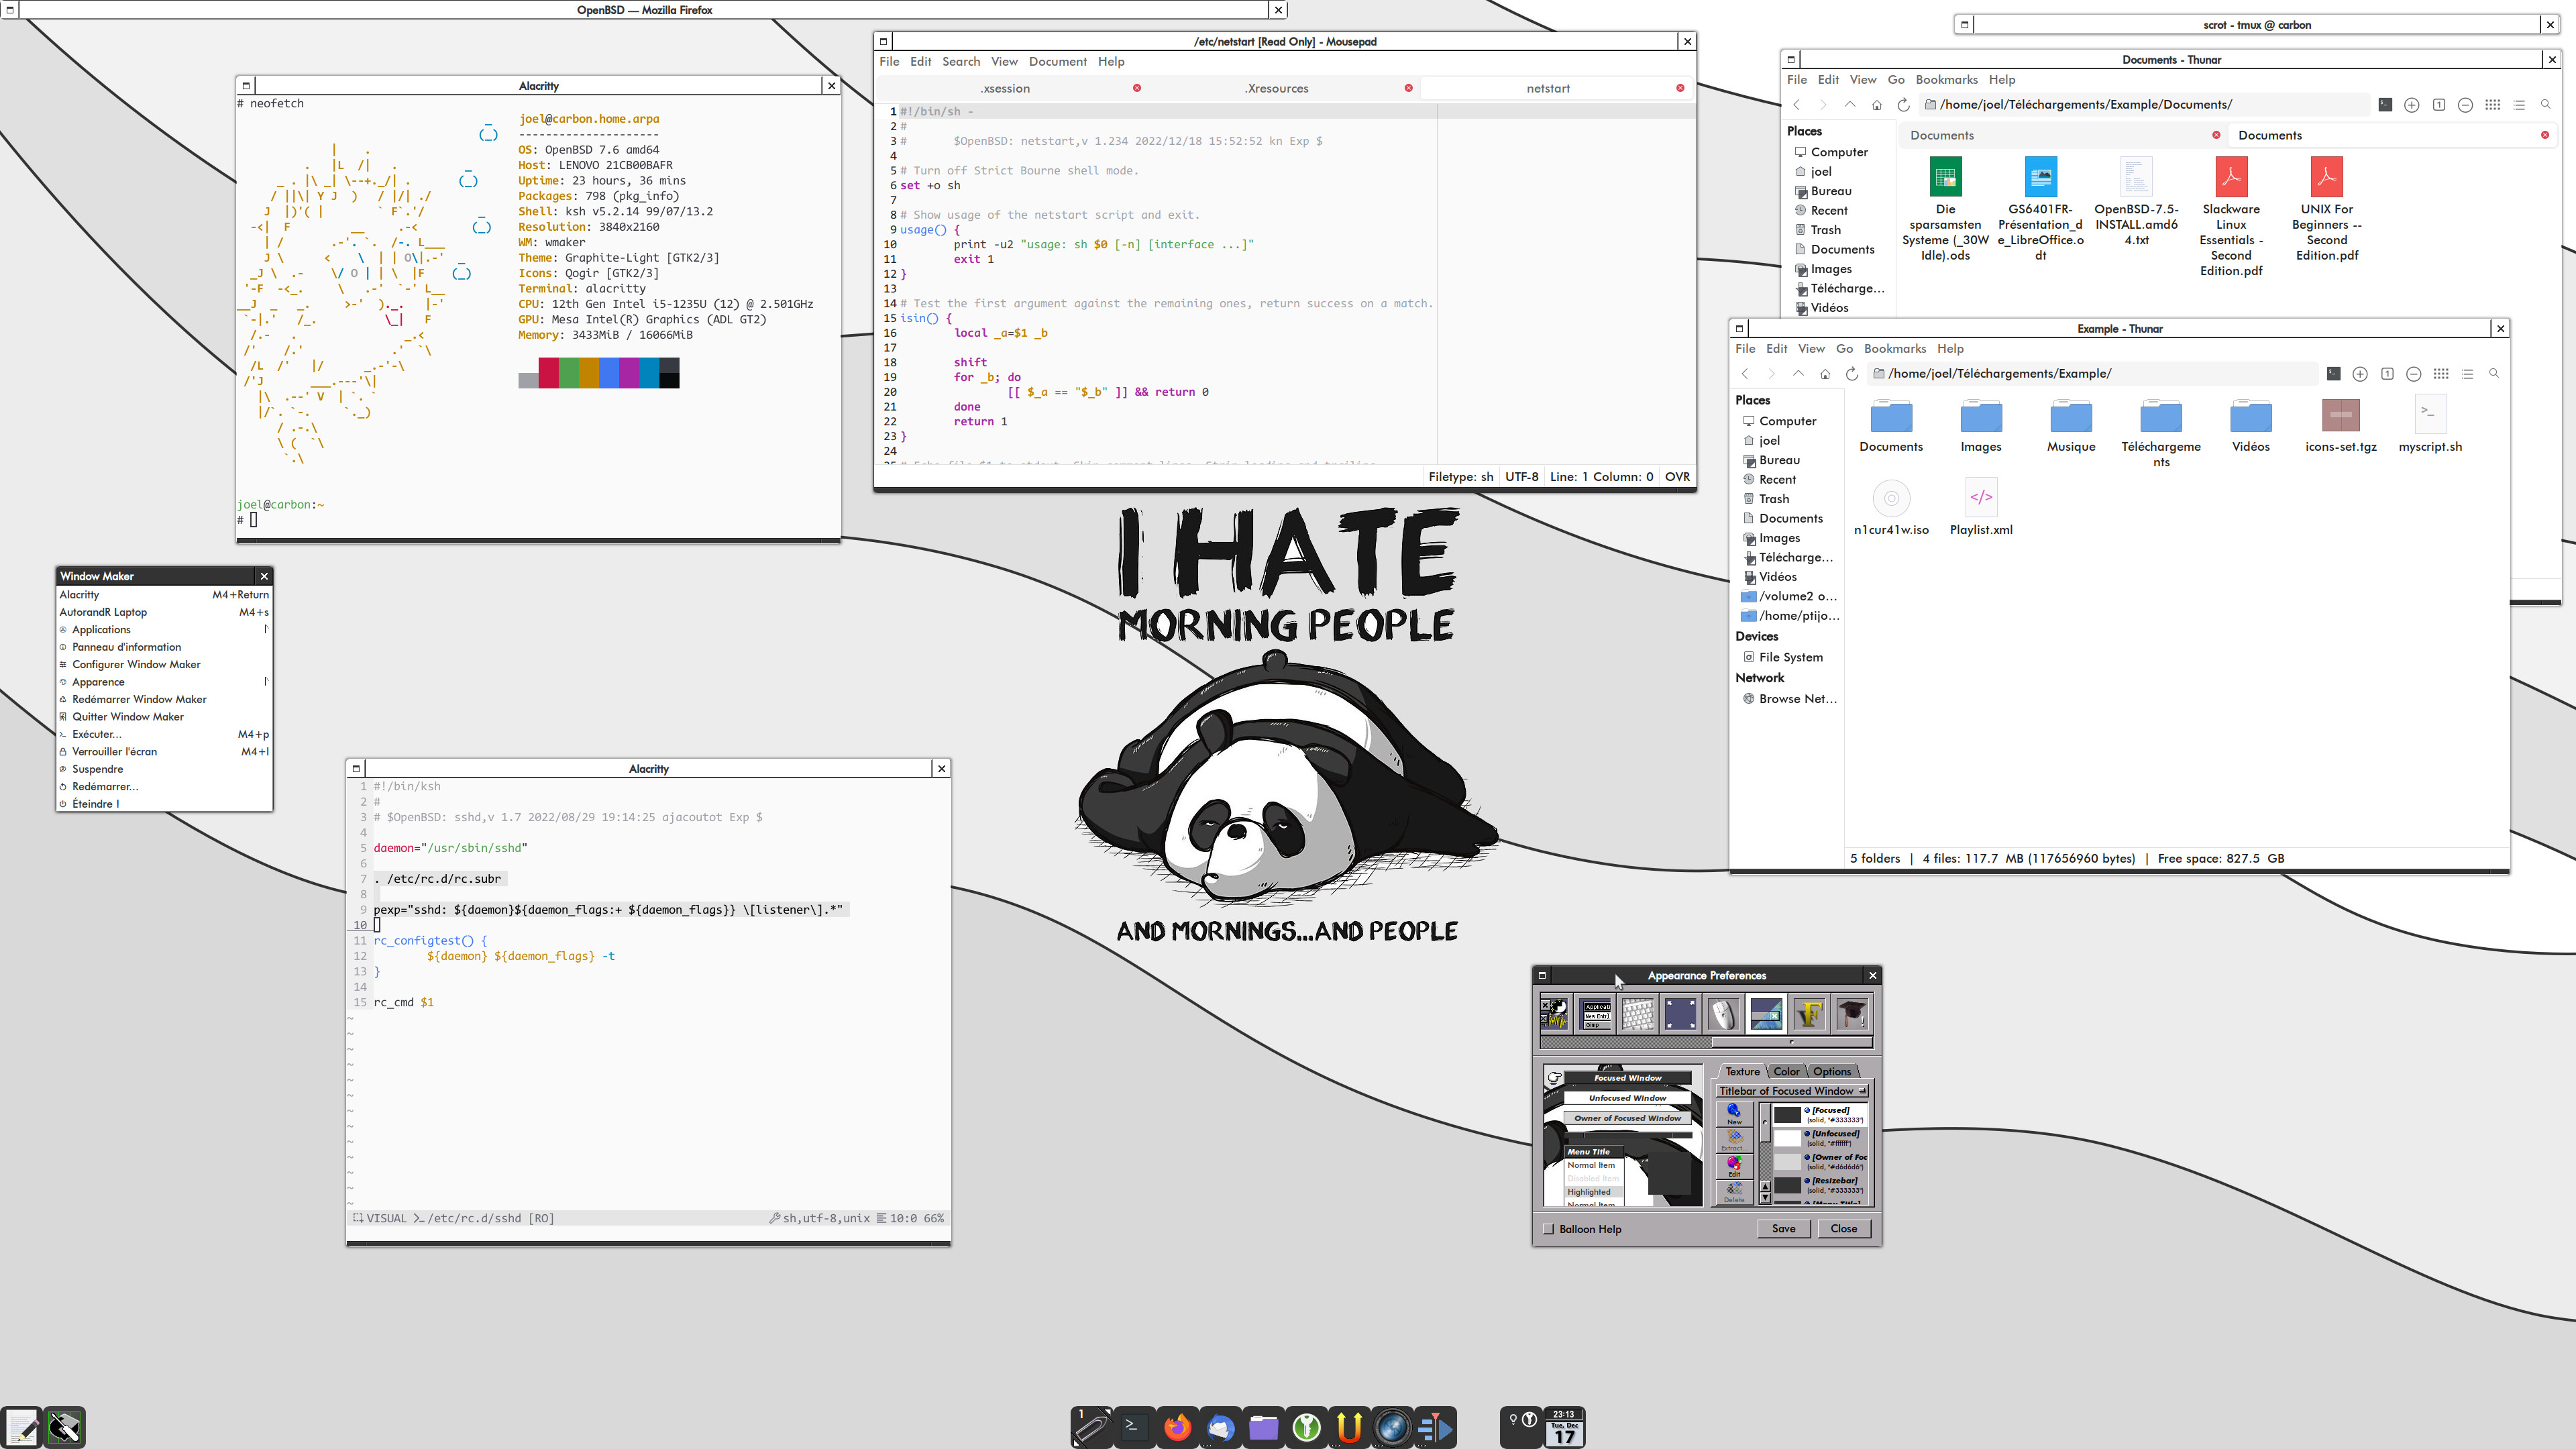Open the Titlebar of Focused Window dropdown
Viewport: 2576px width, 1449px height.
(x=1792, y=1091)
